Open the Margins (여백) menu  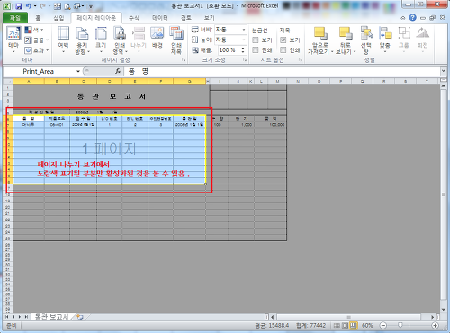(x=63, y=40)
